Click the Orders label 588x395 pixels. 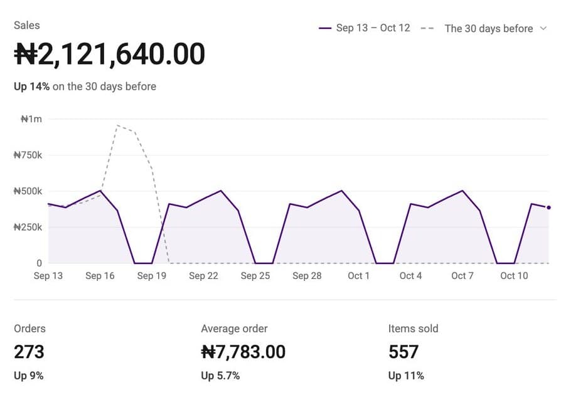pos(29,329)
